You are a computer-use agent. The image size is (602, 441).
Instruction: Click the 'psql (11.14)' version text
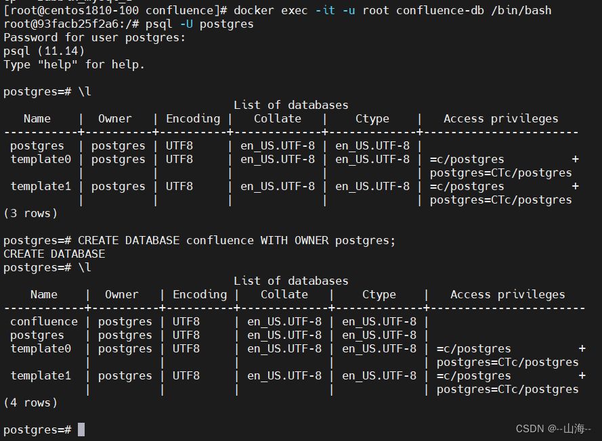tap(44, 51)
